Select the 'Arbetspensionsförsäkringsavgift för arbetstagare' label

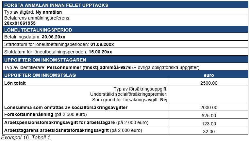point(59,122)
